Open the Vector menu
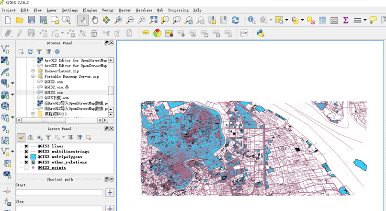This screenshot has height=211, width=386. pyautogui.click(x=108, y=10)
